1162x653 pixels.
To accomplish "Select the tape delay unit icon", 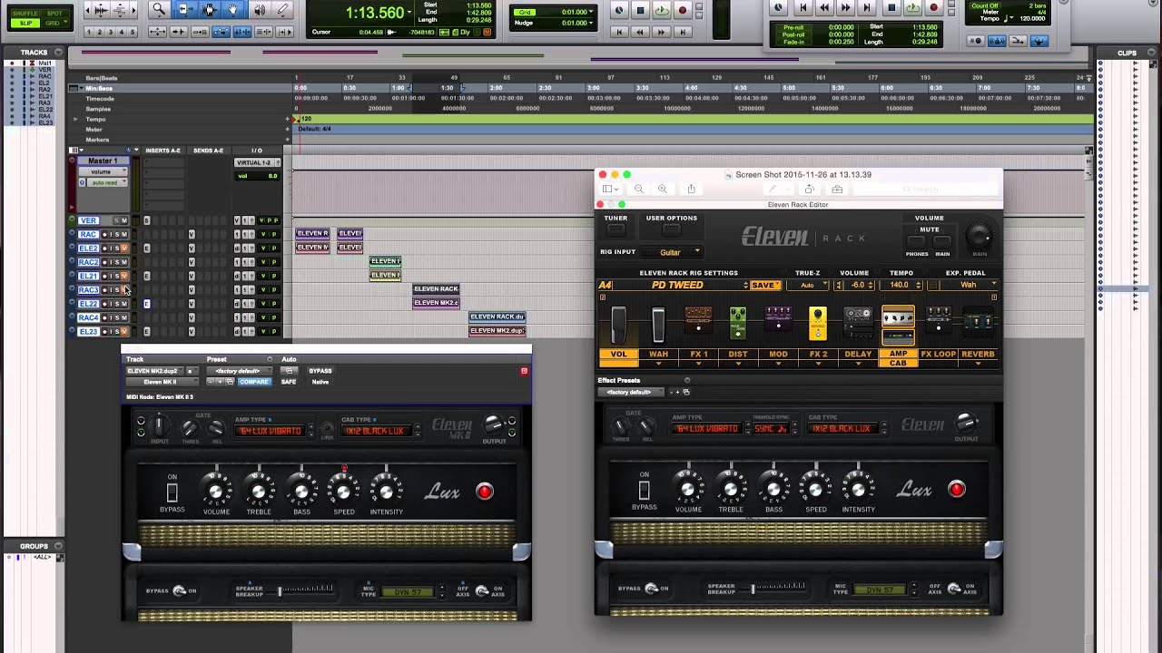I will pos(858,323).
